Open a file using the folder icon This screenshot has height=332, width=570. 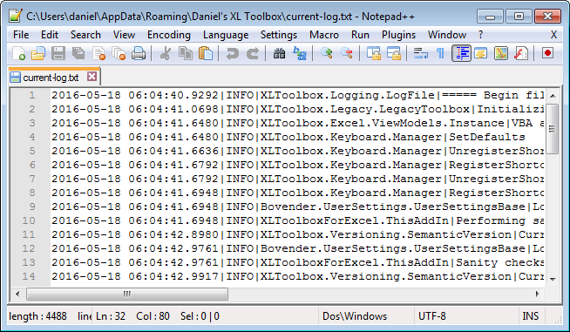[38, 53]
